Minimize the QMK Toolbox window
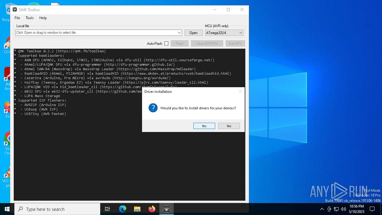Image resolution: width=382 pixels, height=215 pixels. point(215,10)
